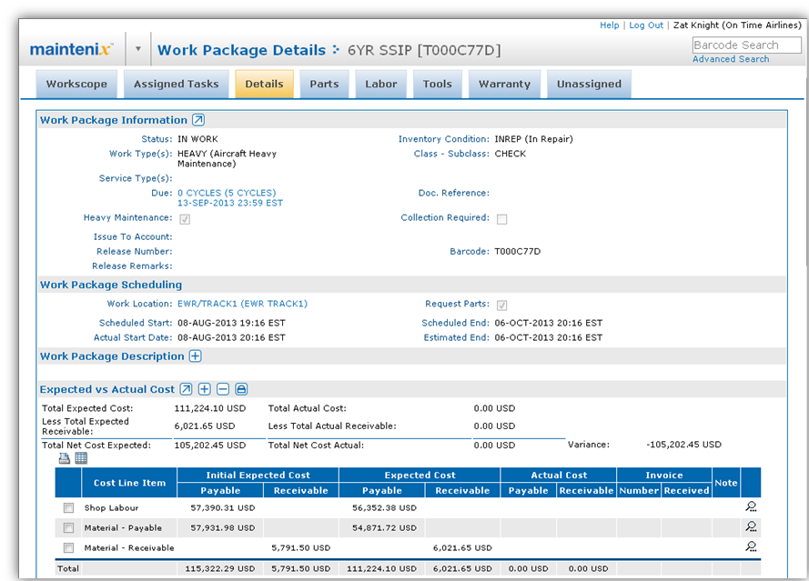This screenshot has height=581, width=809.
Task: View details magnifier for Material - Receivable row
Action: [751, 547]
